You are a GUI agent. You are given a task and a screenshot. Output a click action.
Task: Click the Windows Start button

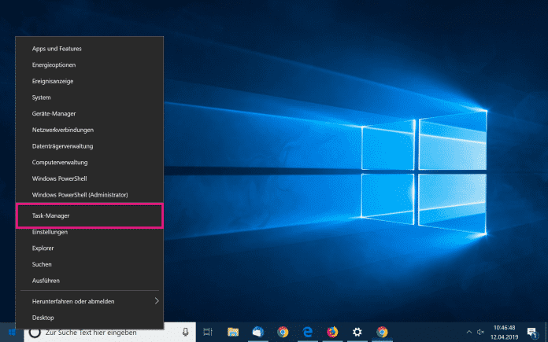pyautogui.click(x=10, y=332)
